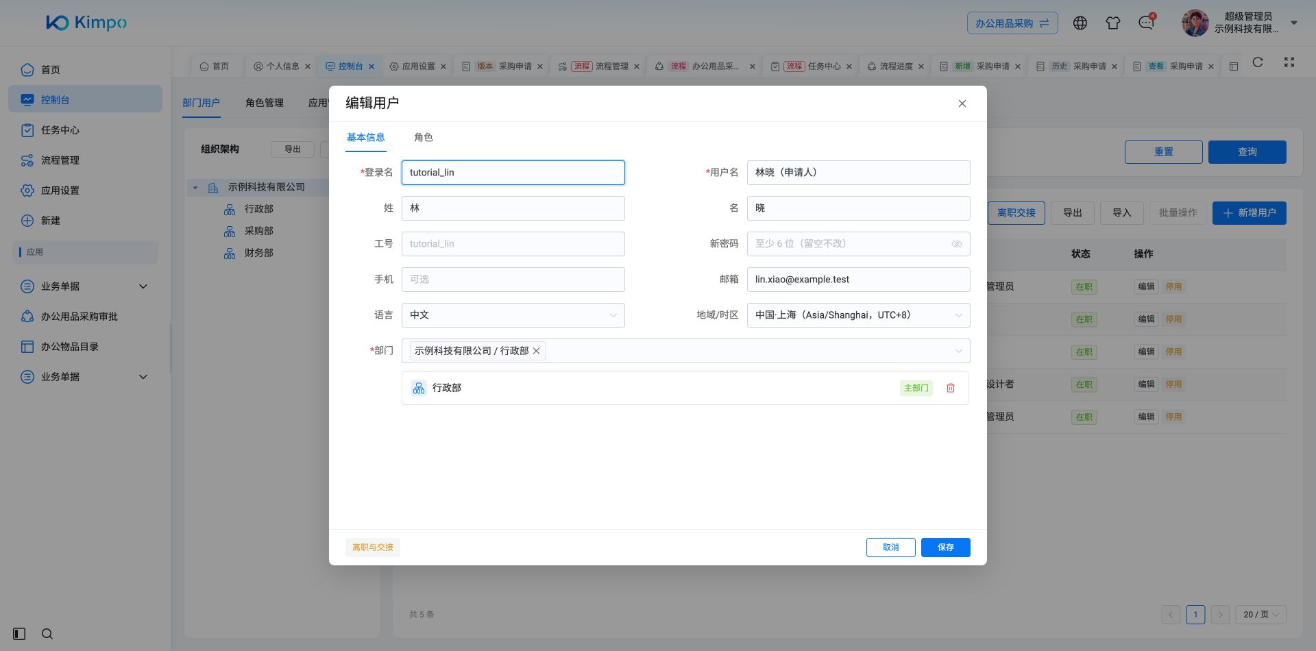Open the account menu dropdown arrow
Viewport: 1316px width, 651px height.
1294,23
